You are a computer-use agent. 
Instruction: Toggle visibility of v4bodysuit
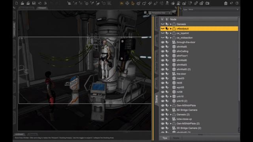pyautogui.click(x=162, y=29)
